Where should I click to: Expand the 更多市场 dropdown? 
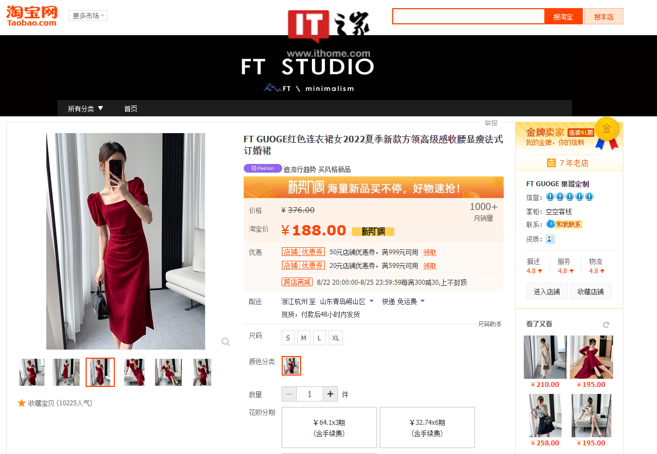point(88,16)
